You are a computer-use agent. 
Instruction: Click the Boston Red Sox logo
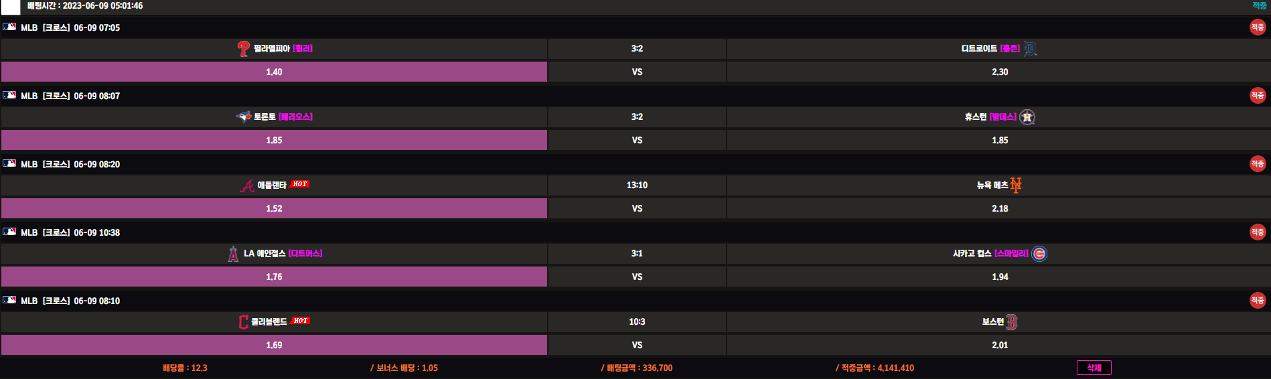(x=1011, y=322)
